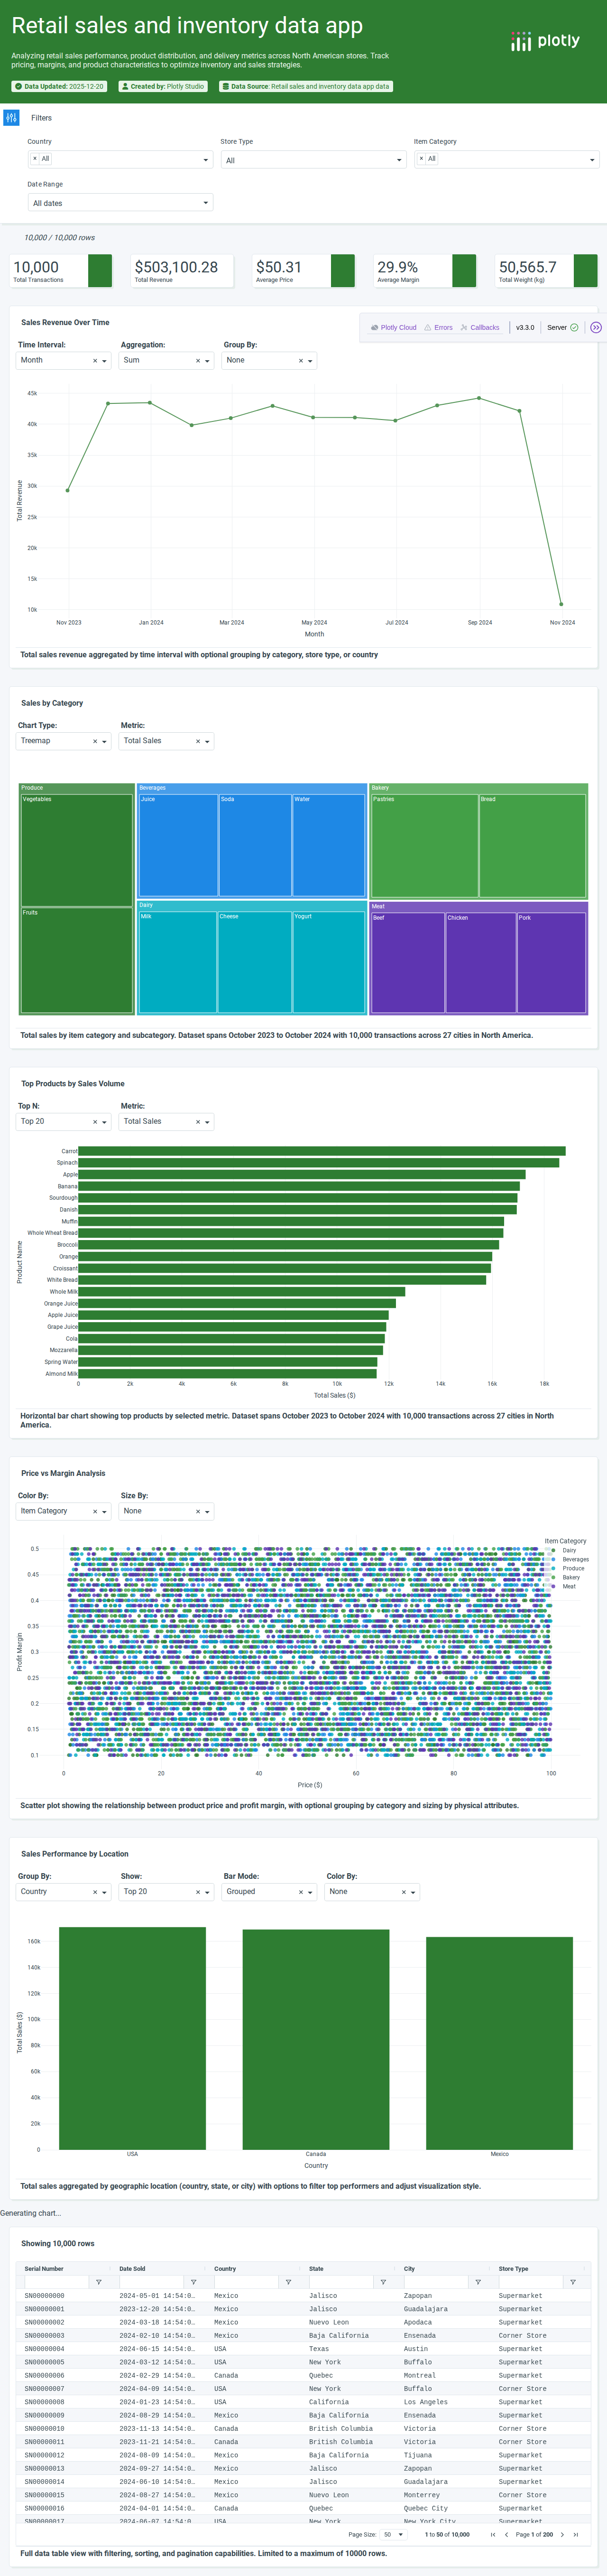The width and height of the screenshot is (607, 2576).
Task: Expand the location Color By dropdown
Action: (x=414, y=1892)
